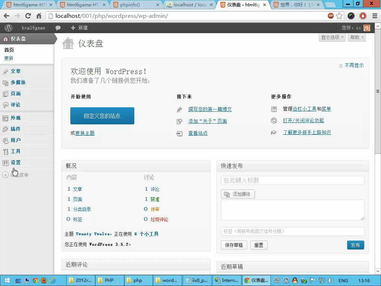Click the 添加媒体 button
381x286 pixels.
(x=238, y=194)
